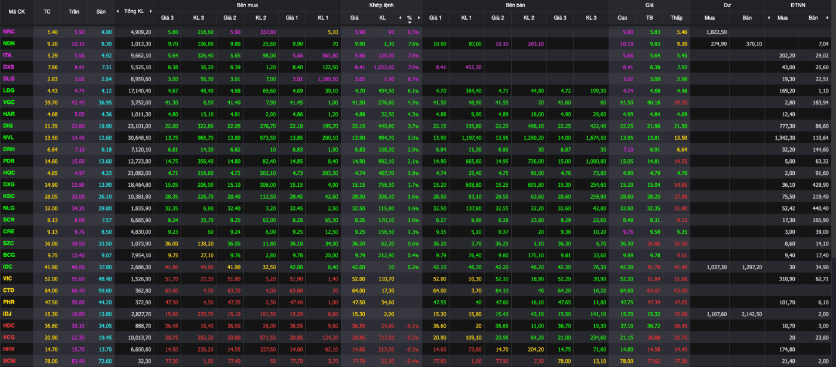Screen dimensions: 836x367
Task: Select ticker DIG
Action: pyautogui.click(x=8, y=125)
